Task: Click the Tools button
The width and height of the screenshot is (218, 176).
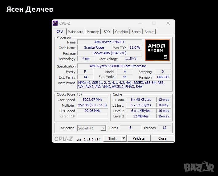Action: (x=112, y=138)
